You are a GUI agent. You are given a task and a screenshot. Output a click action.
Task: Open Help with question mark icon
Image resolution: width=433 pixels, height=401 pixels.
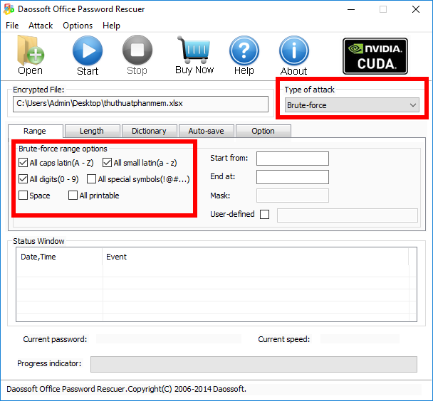[x=244, y=56]
